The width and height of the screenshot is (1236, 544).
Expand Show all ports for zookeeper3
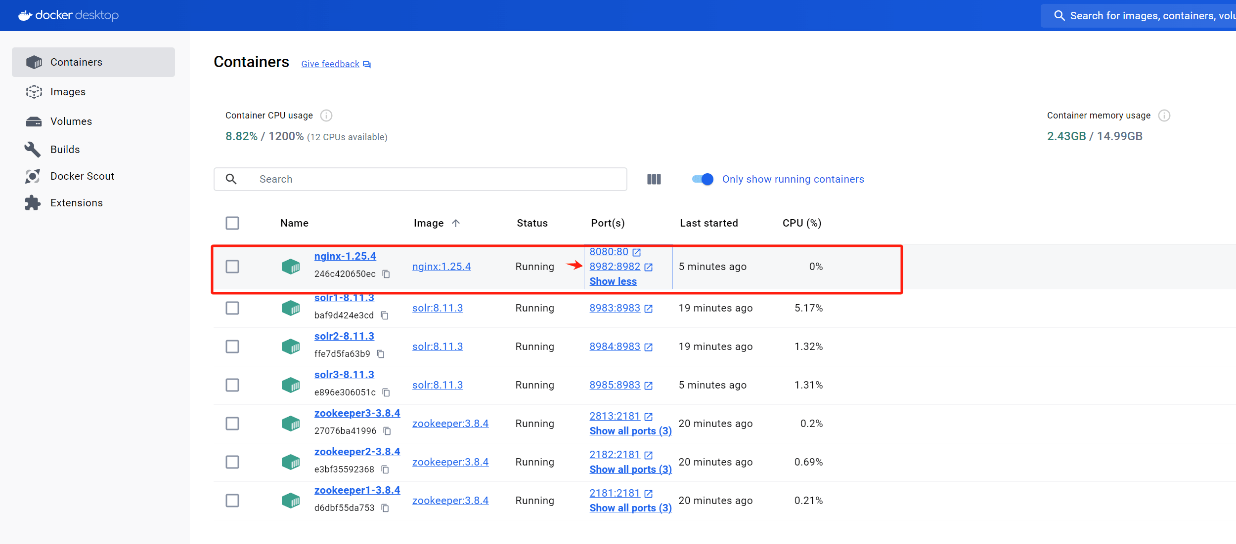(x=630, y=431)
